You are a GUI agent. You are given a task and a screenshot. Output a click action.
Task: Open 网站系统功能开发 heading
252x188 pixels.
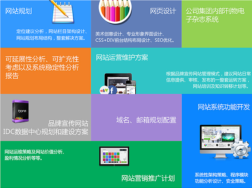224,107
